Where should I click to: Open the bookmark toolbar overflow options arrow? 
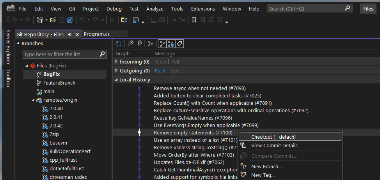[227, 22]
